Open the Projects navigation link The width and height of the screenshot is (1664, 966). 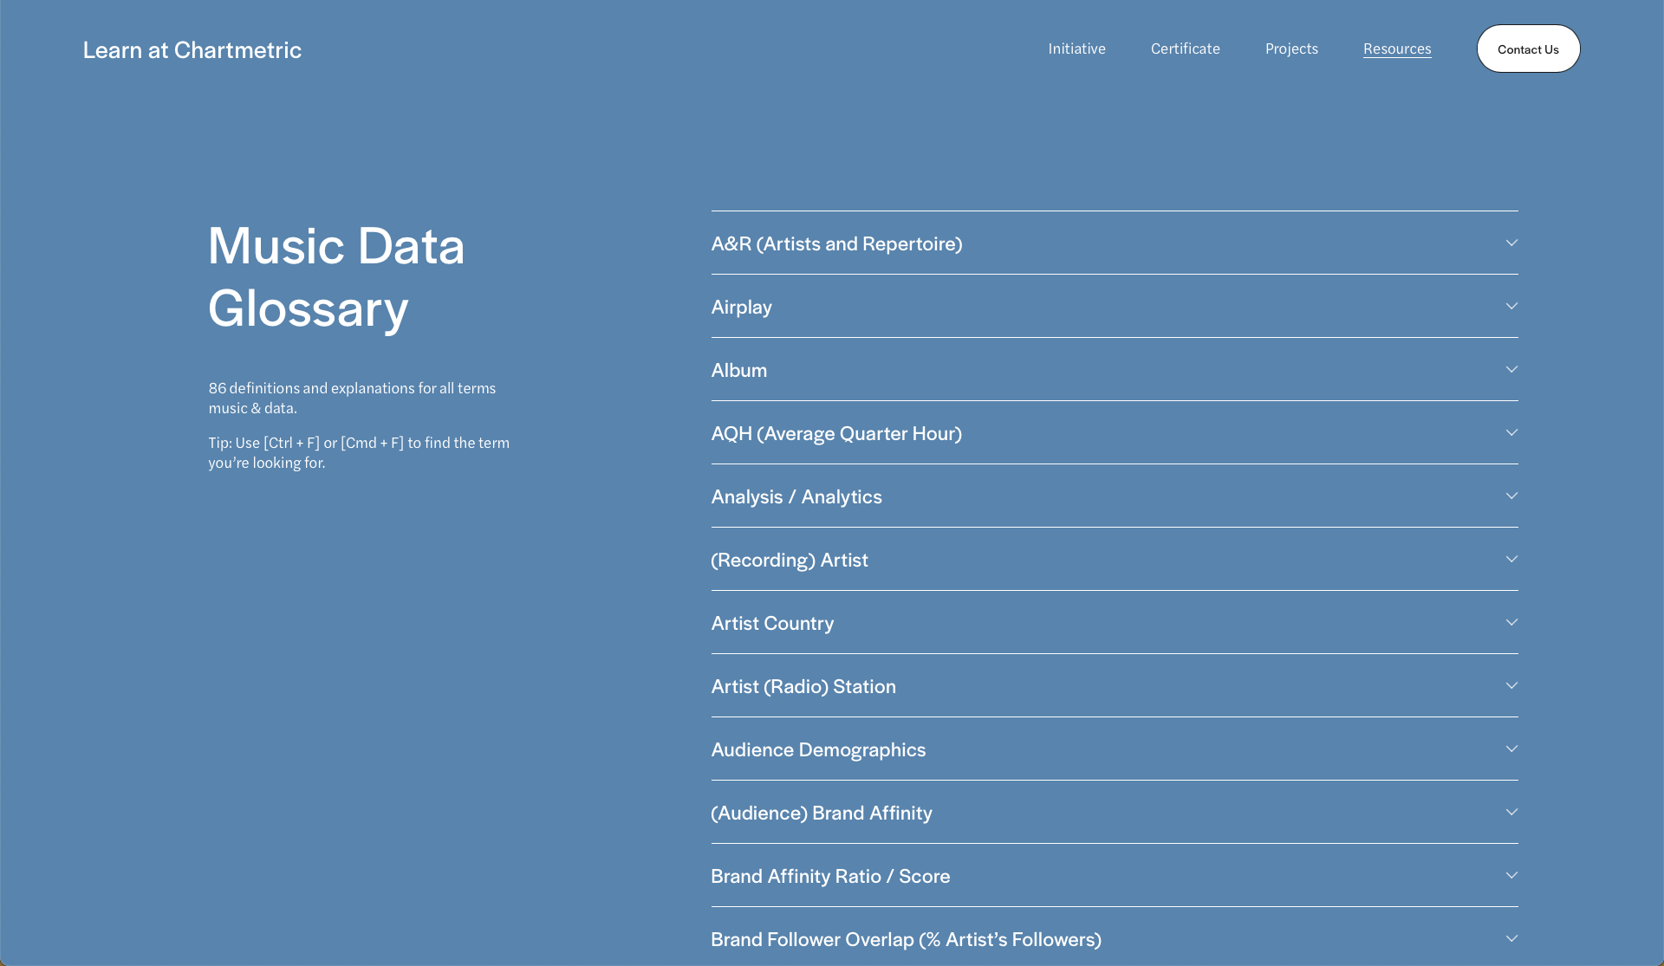coord(1291,49)
